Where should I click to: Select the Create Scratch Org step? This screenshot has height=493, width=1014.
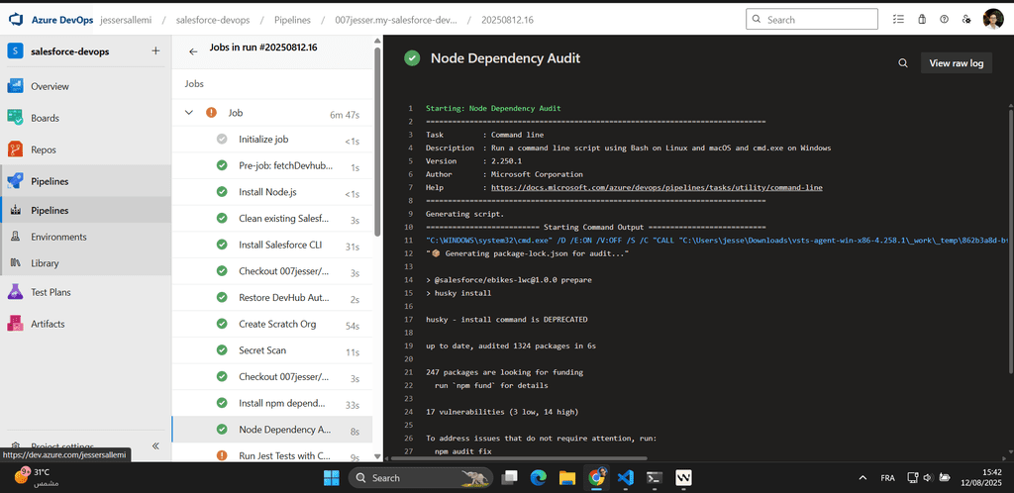point(272,324)
